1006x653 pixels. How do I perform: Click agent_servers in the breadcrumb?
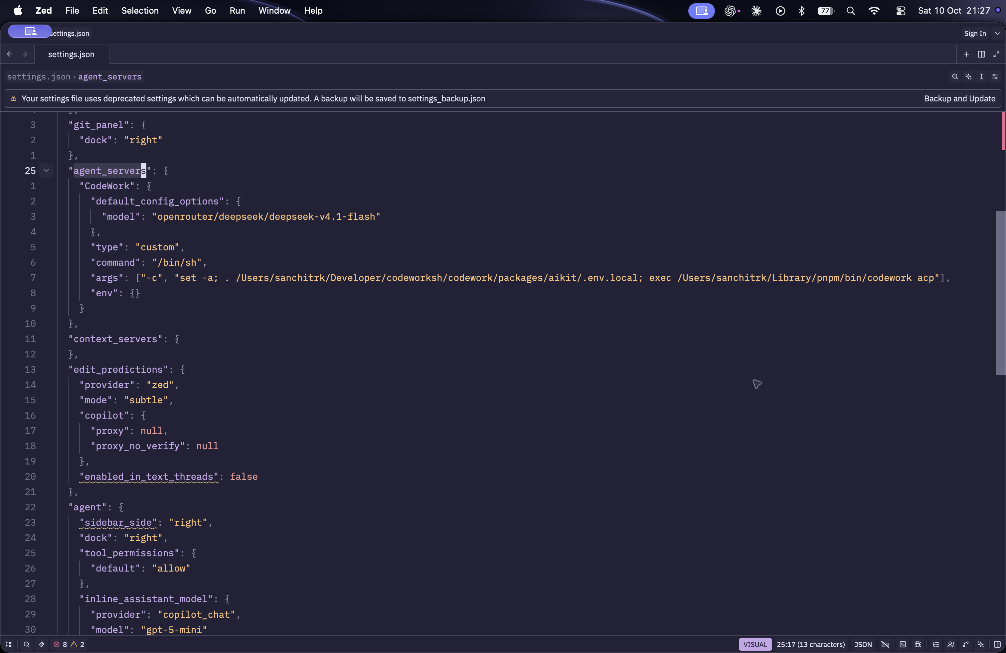(110, 76)
